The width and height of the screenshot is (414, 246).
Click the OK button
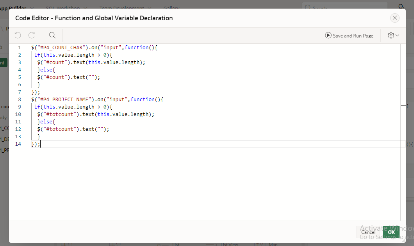391,232
